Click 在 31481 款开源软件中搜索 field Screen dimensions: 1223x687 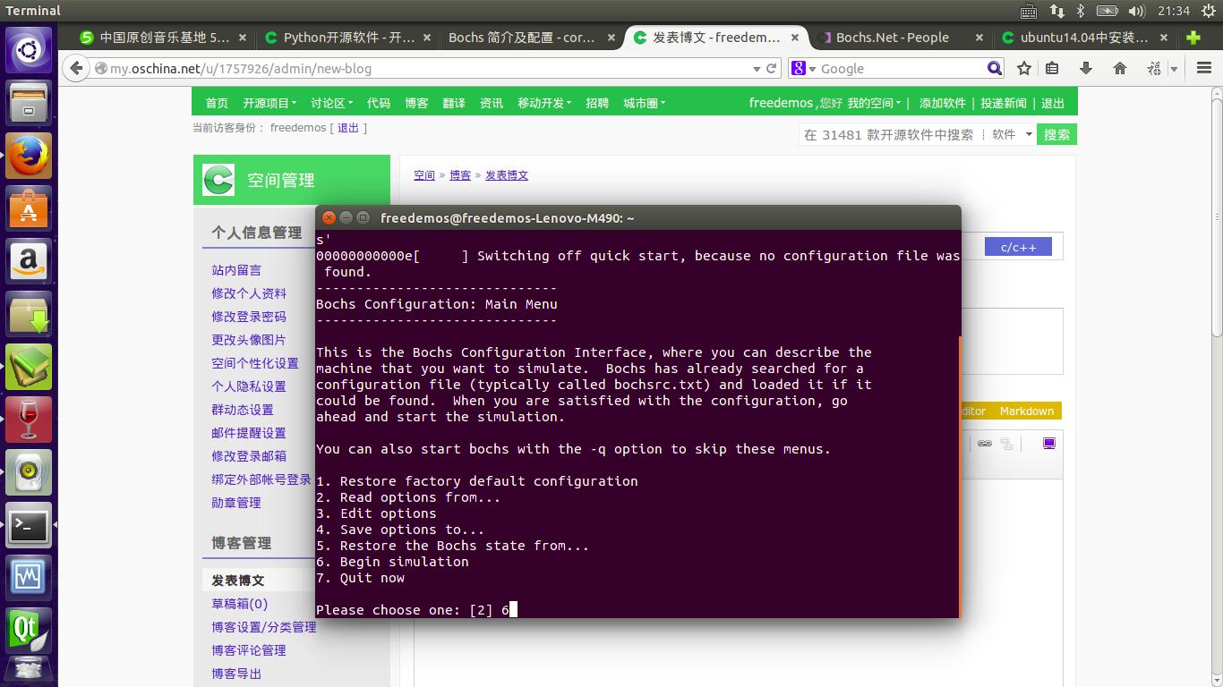[x=888, y=134]
